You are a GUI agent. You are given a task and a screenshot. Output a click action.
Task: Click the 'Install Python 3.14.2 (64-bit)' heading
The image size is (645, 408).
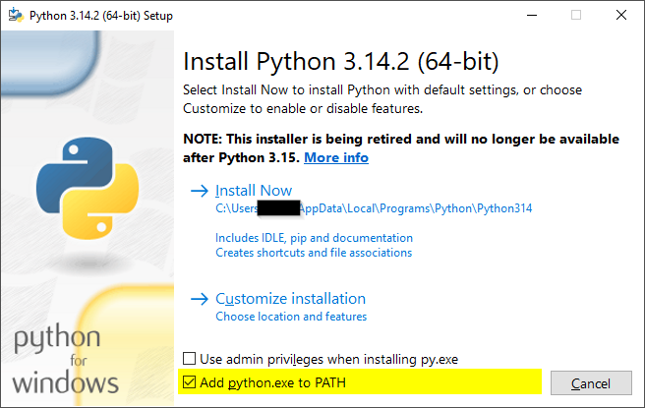click(x=341, y=62)
